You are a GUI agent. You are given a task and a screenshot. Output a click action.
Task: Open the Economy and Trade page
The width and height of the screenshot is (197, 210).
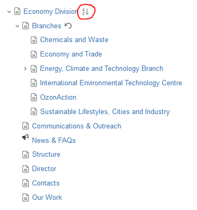click(x=71, y=54)
